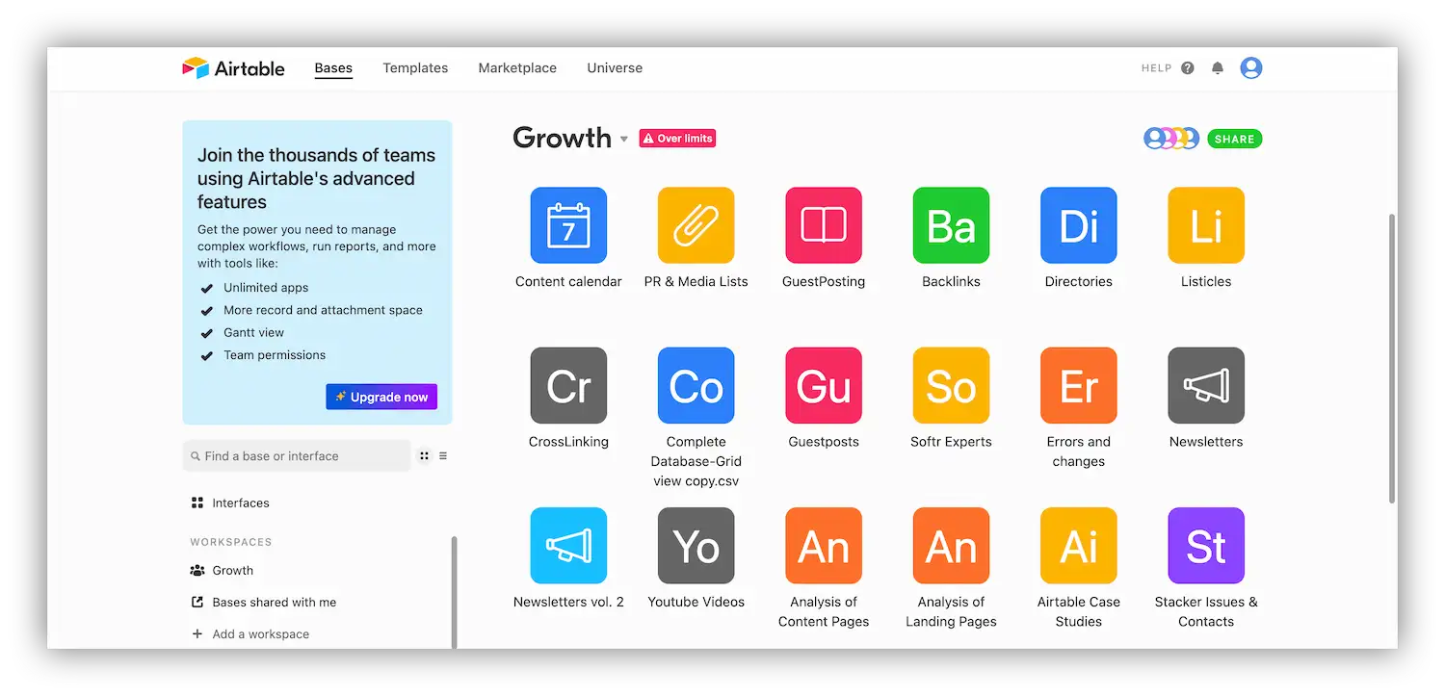Click the Airtable logo
This screenshot has height=696, width=1445.
pyautogui.click(x=233, y=68)
